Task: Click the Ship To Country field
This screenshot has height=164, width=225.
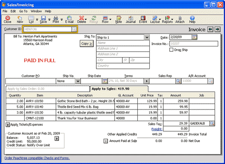Action: pos(123,66)
